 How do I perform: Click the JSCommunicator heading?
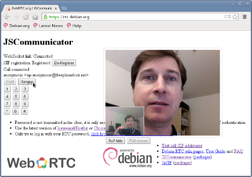point(38,42)
